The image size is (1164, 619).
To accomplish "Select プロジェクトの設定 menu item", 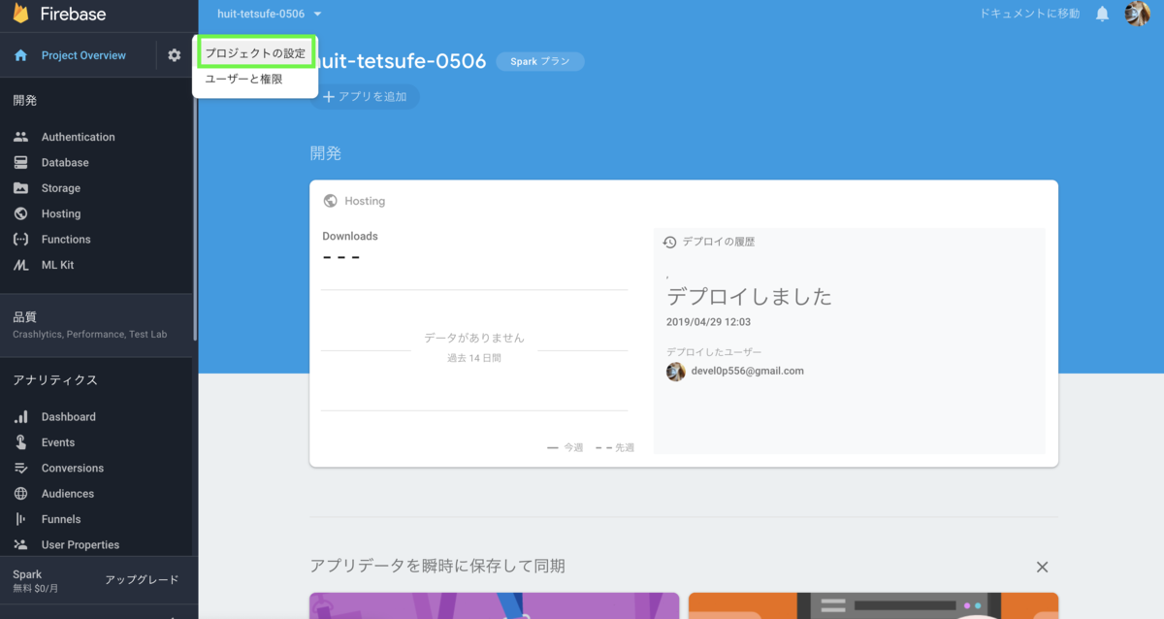I will click(255, 53).
